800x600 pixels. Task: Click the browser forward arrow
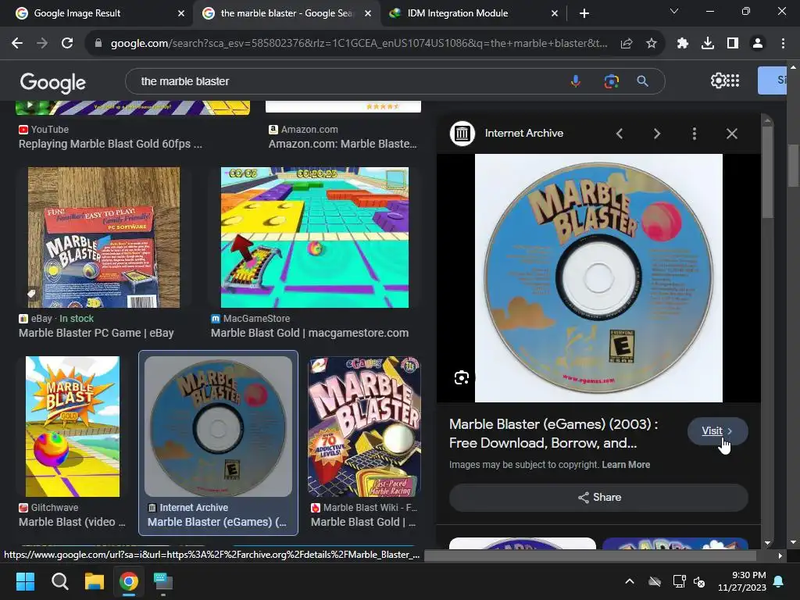click(x=42, y=44)
